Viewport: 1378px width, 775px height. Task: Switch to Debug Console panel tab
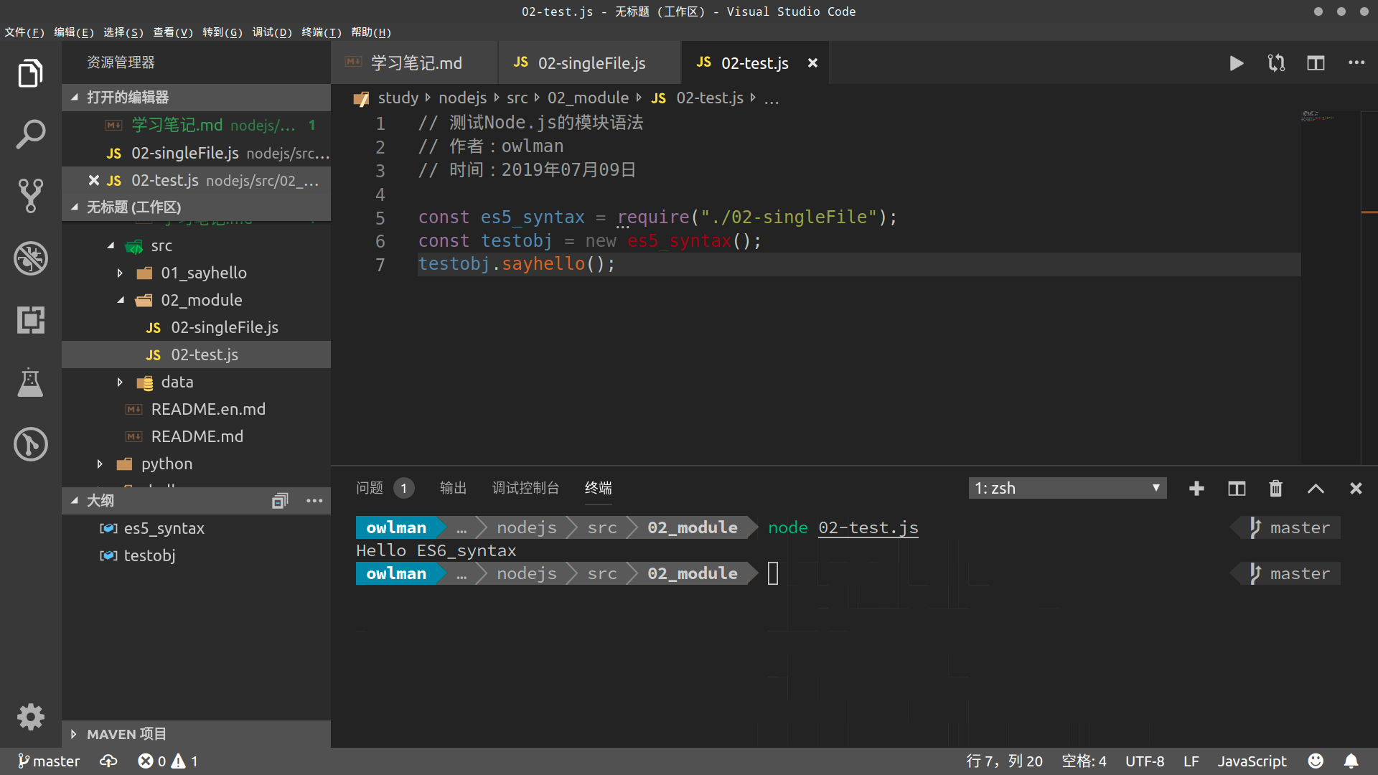[525, 489]
